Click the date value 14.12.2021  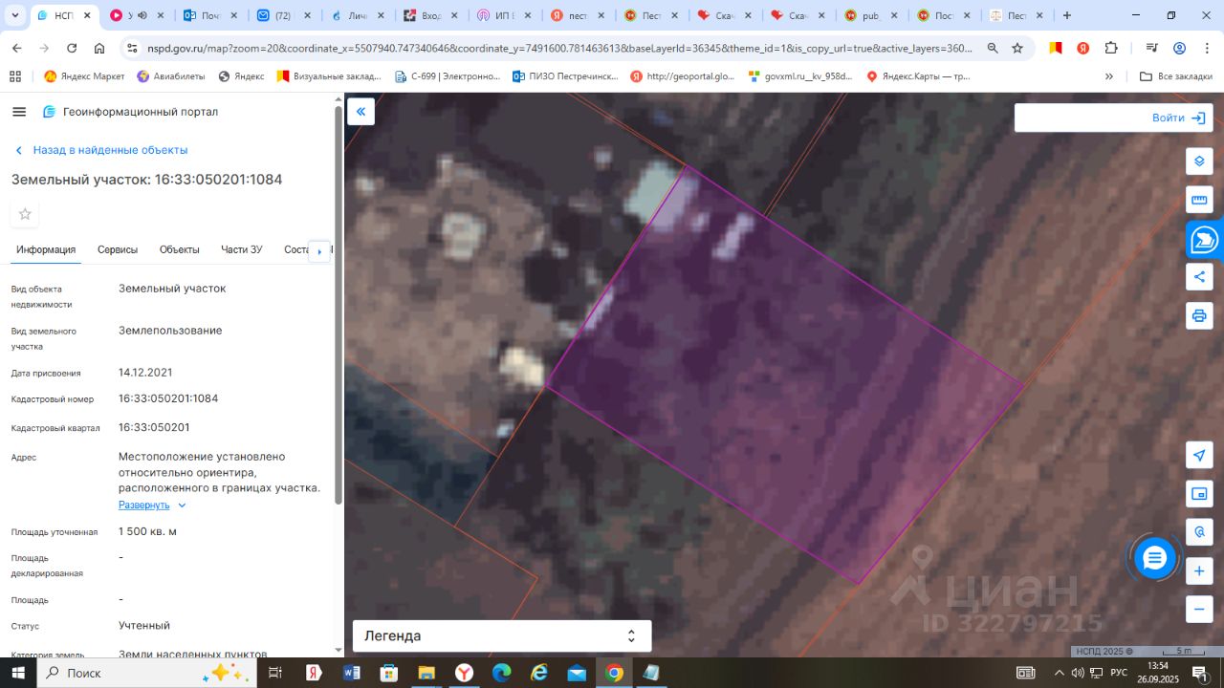145,373
